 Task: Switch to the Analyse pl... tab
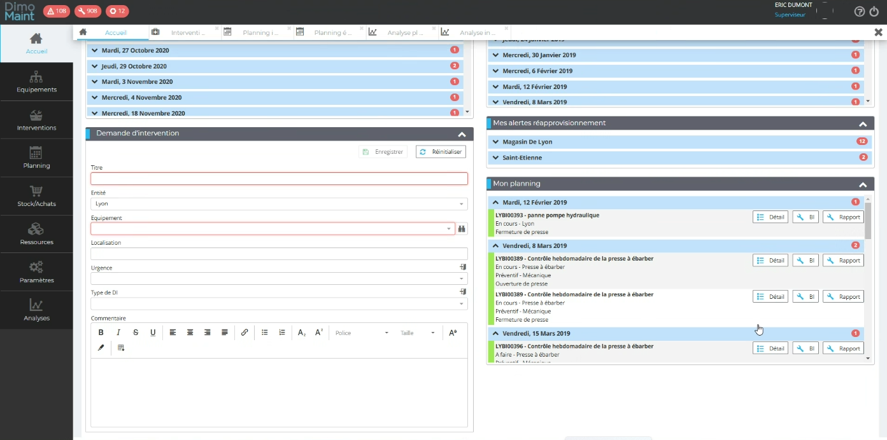coord(404,32)
